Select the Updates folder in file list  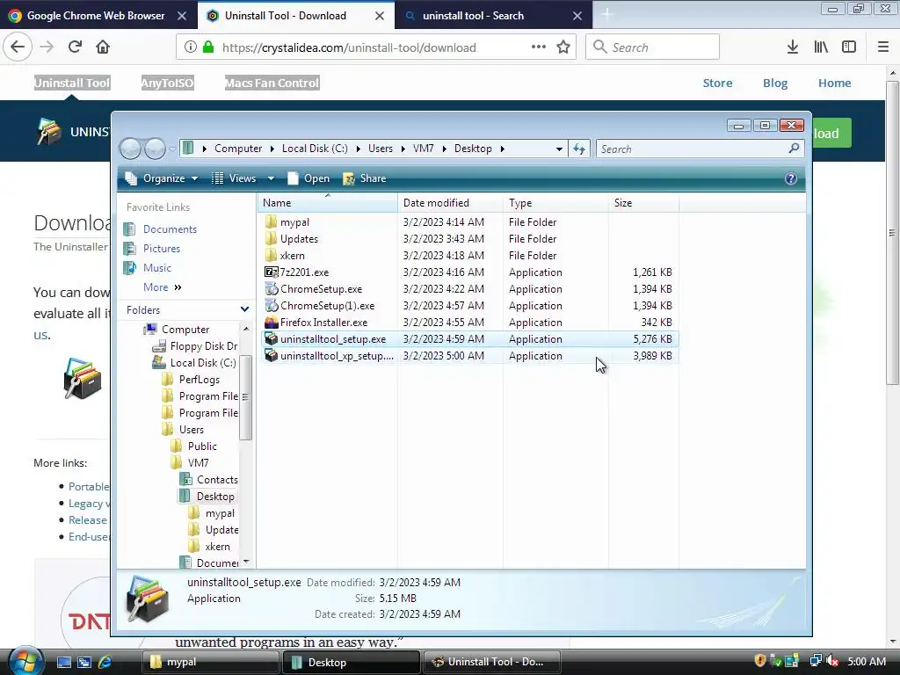coord(299,239)
